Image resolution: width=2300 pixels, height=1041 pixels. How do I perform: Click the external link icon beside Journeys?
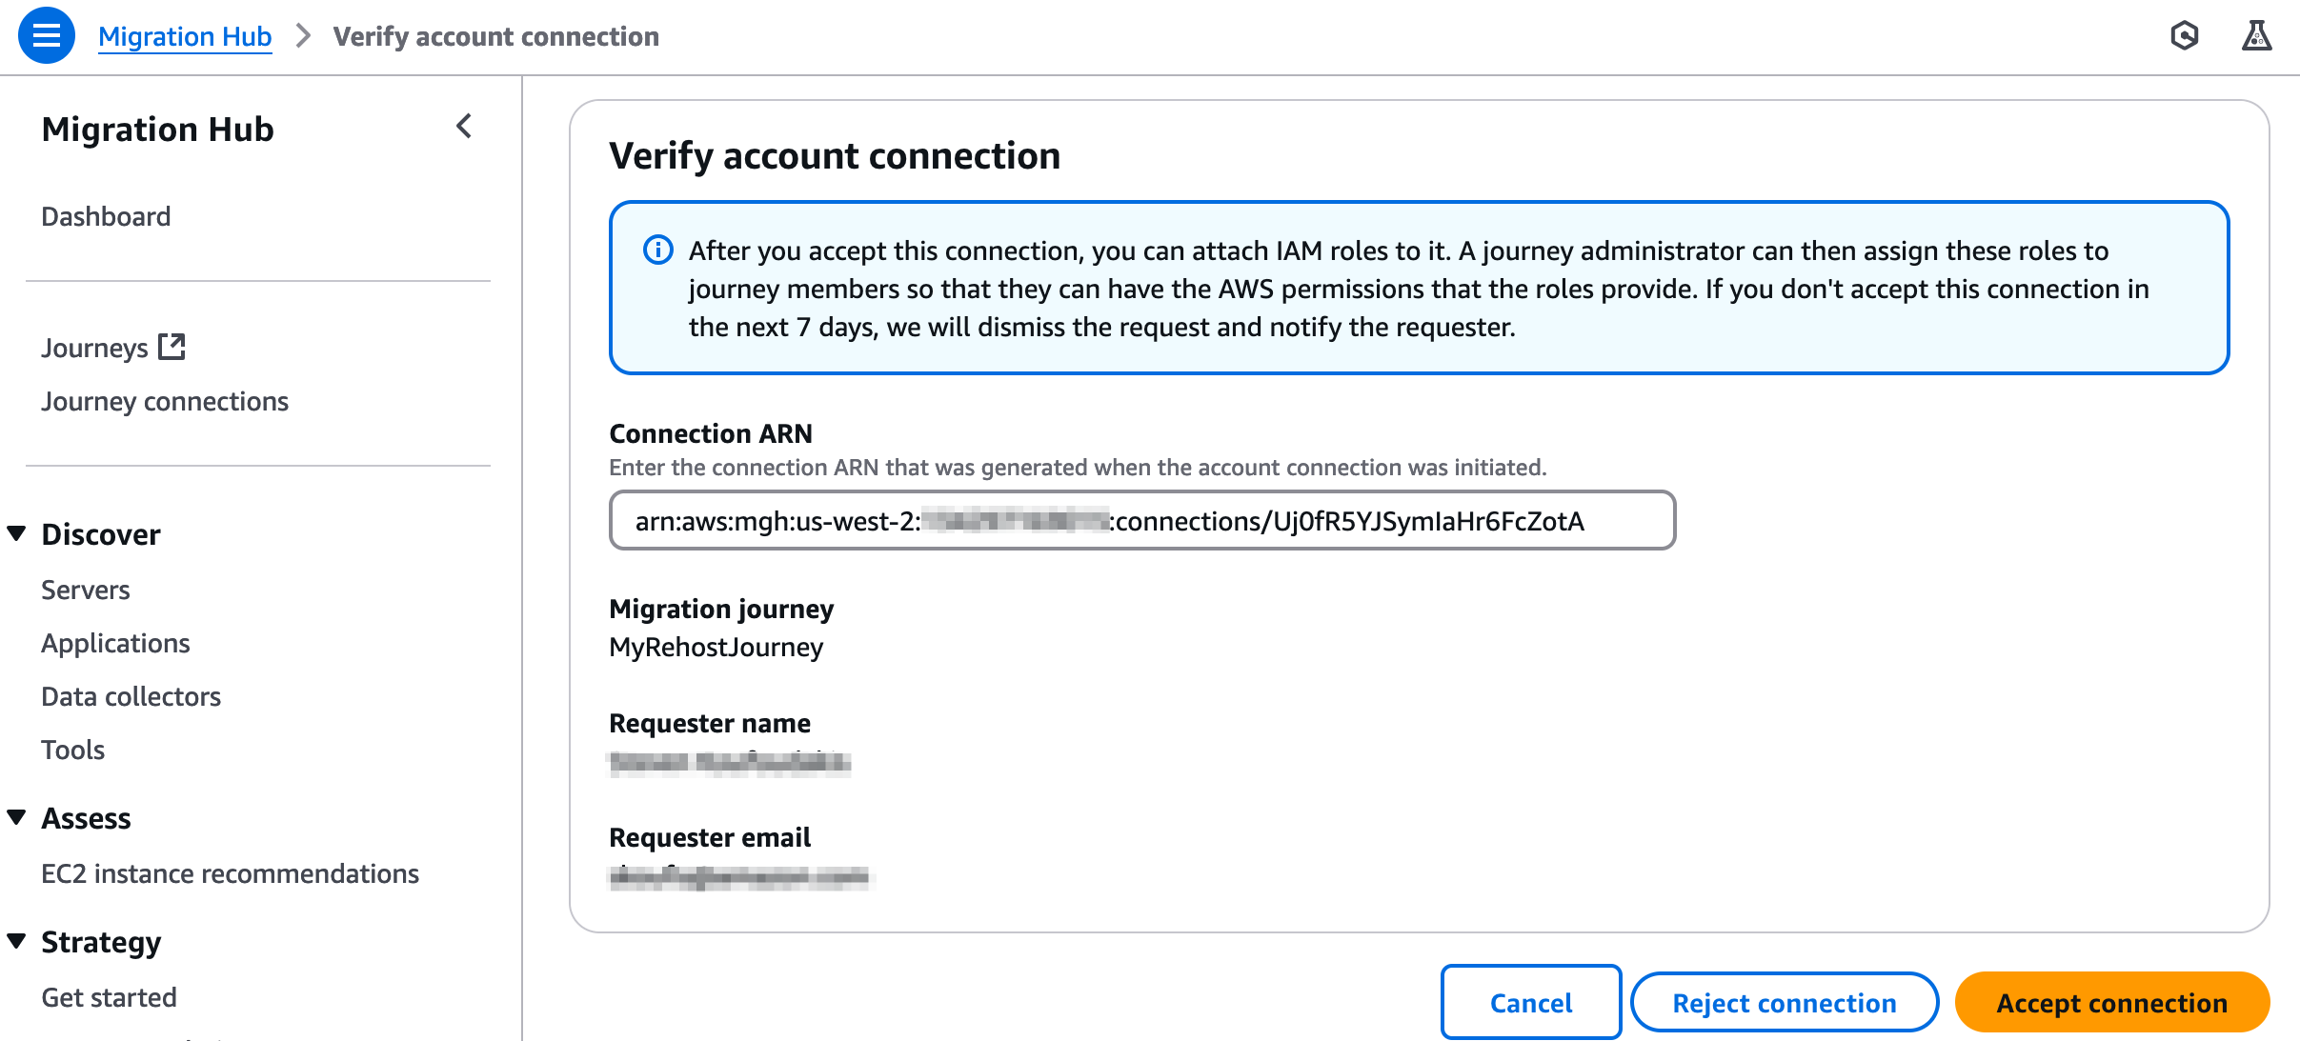(171, 346)
